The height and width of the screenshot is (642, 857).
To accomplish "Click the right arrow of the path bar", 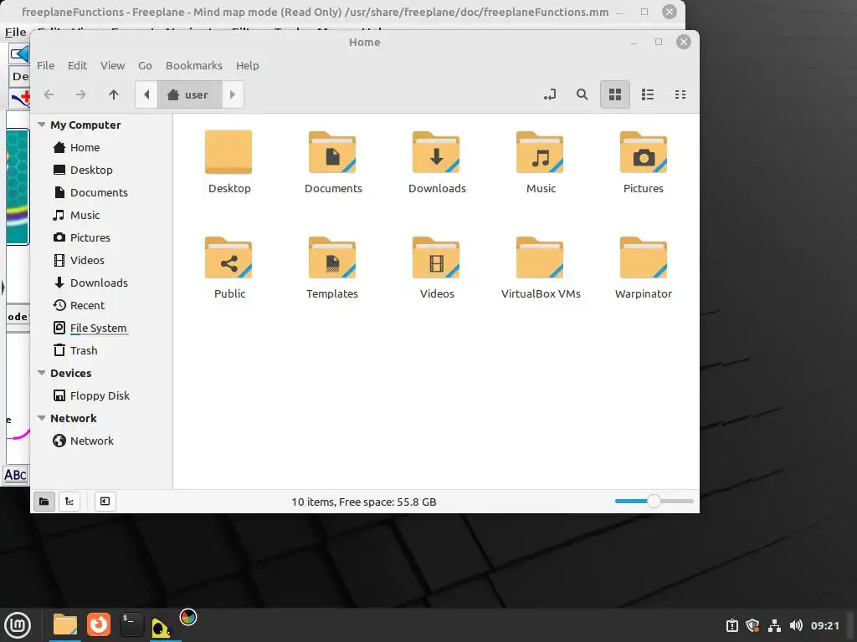I will point(233,94).
